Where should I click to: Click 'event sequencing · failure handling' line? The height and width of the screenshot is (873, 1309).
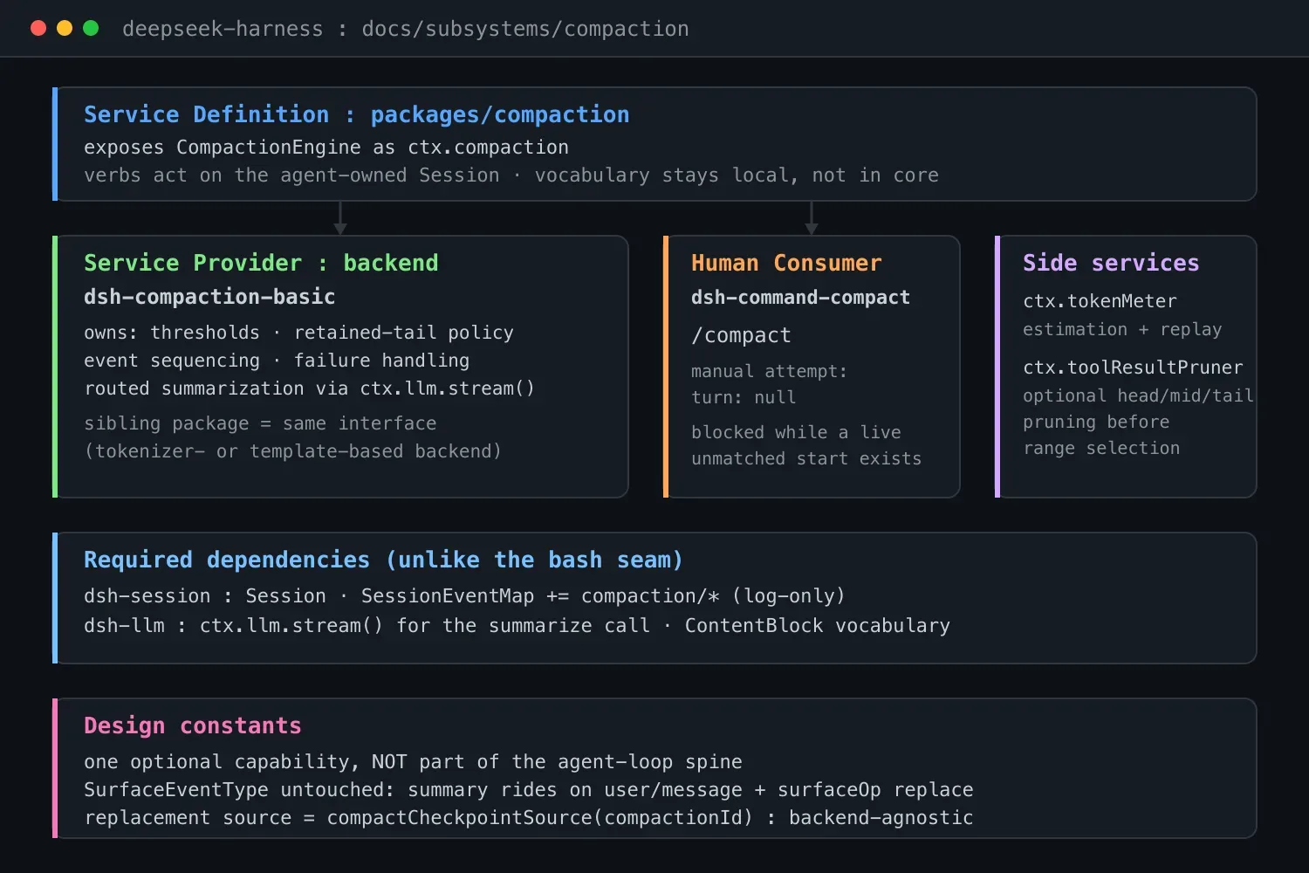pyautogui.click(x=277, y=361)
